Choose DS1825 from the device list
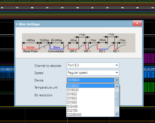Image resolution: width=155 pixels, height=123 pixels. pos(90,98)
